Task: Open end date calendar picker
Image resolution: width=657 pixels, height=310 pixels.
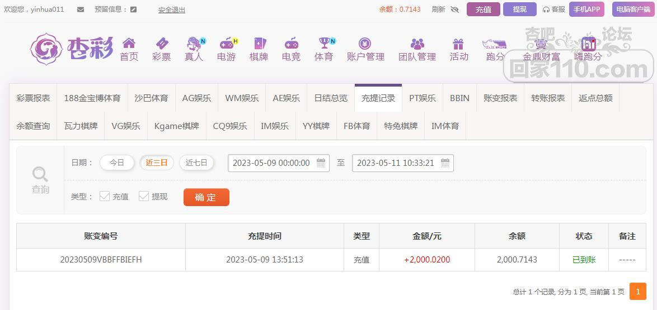Action: (x=445, y=163)
